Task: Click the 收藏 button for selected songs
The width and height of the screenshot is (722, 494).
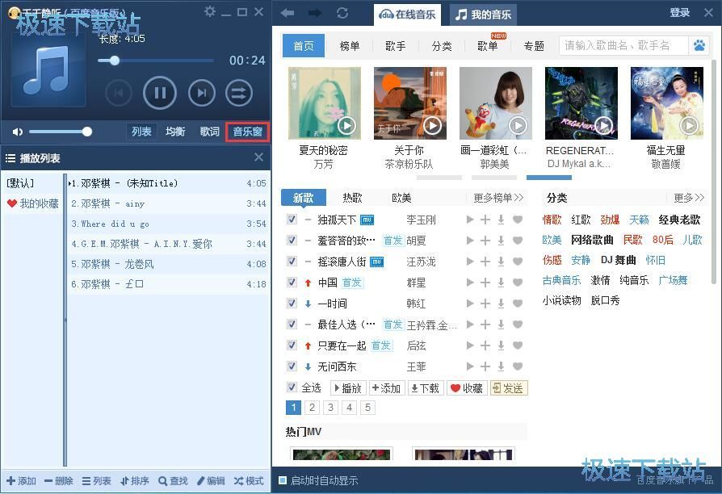Action: tap(467, 388)
